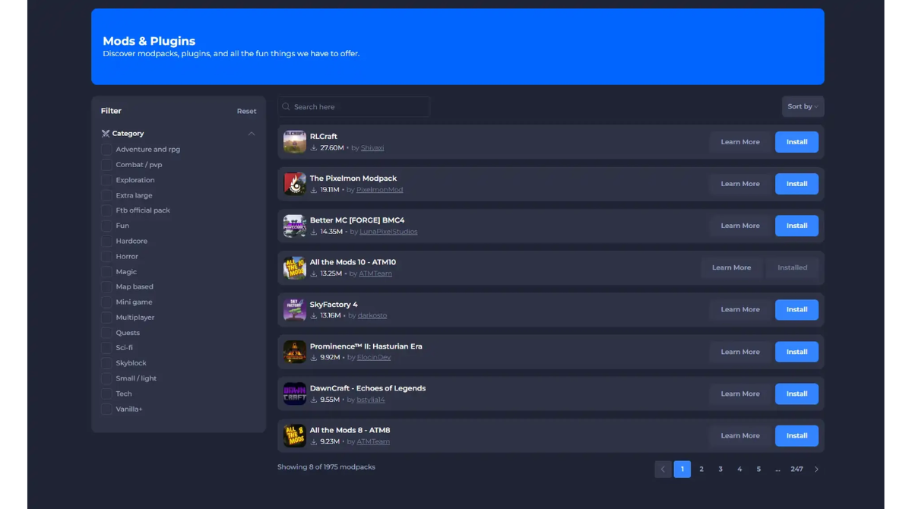Go to previous page arrow
912x509 pixels.
[663, 469]
